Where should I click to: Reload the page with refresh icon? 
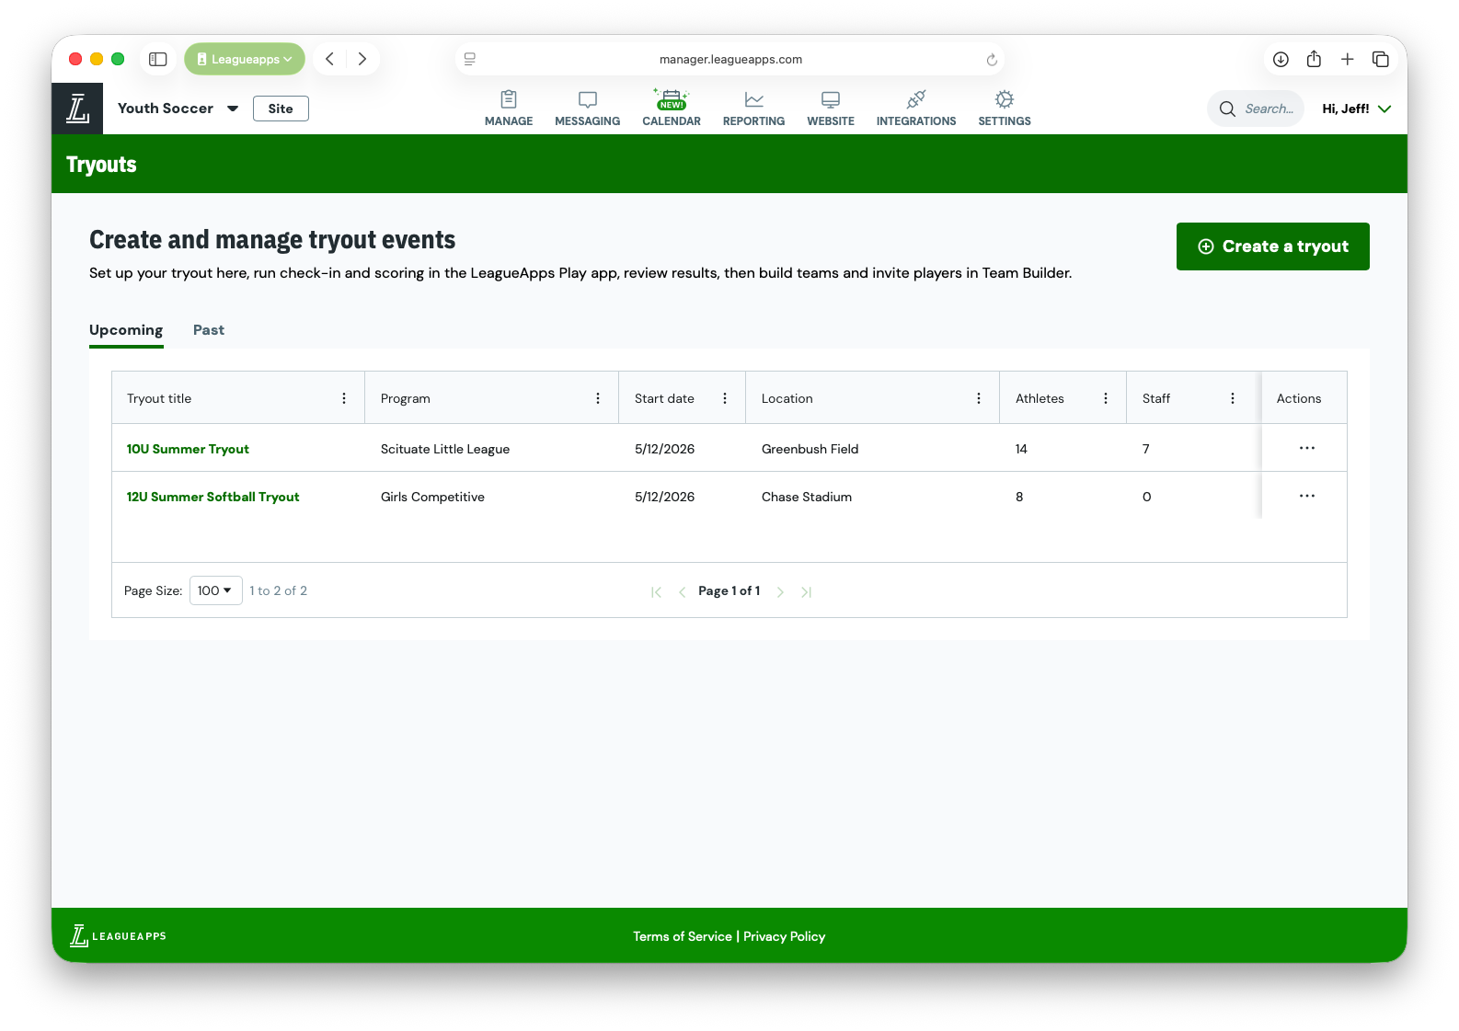tap(992, 60)
